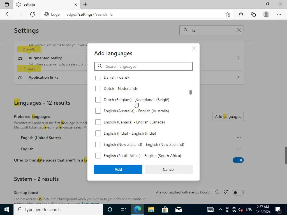The height and width of the screenshot is (215, 287).
Task: Click thumbs down for startup boost
Action: (x=226, y=192)
